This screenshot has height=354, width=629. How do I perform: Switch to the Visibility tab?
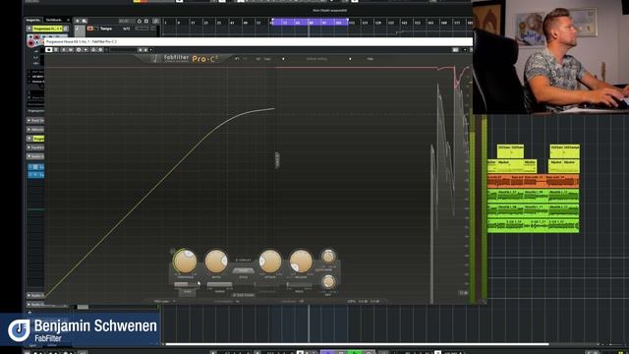pos(54,20)
